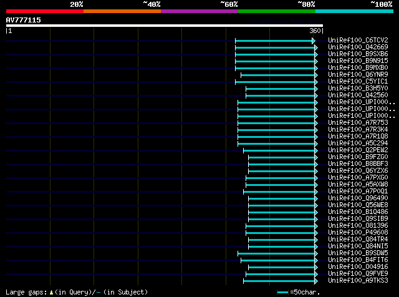399x297 pixels.
Task: Select the UniRef100_A7PXG0 label
Action: (x=358, y=178)
